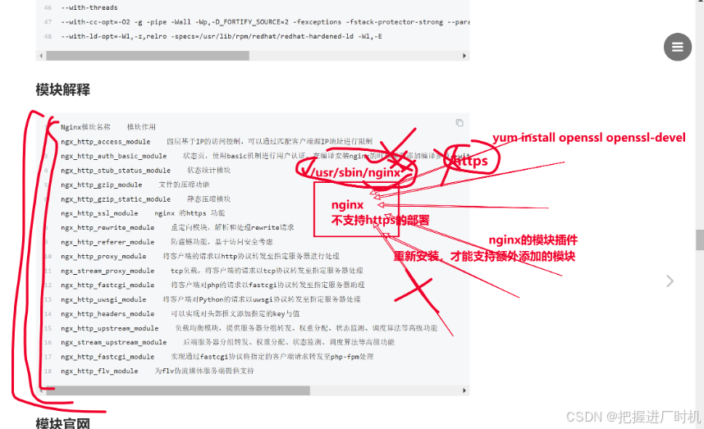Click the 文件的压缩功能 description

(x=184, y=185)
